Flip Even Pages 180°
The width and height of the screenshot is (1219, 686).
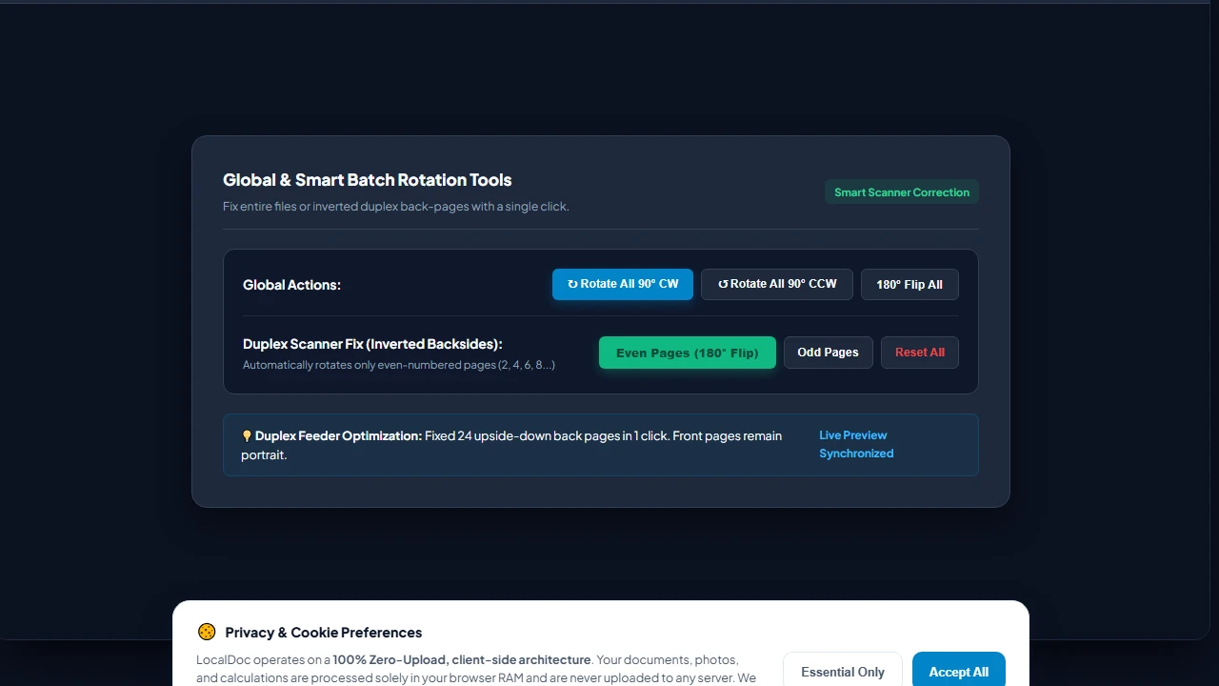pyautogui.click(x=688, y=353)
